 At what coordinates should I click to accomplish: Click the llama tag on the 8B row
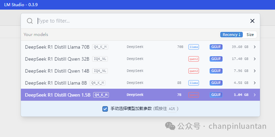tap(193, 83)
